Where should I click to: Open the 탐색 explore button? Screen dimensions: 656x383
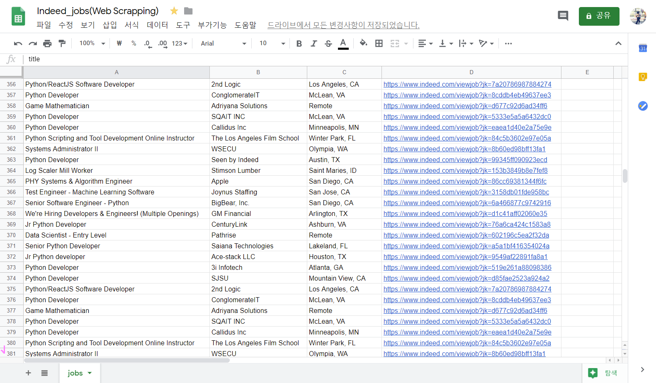605,373
